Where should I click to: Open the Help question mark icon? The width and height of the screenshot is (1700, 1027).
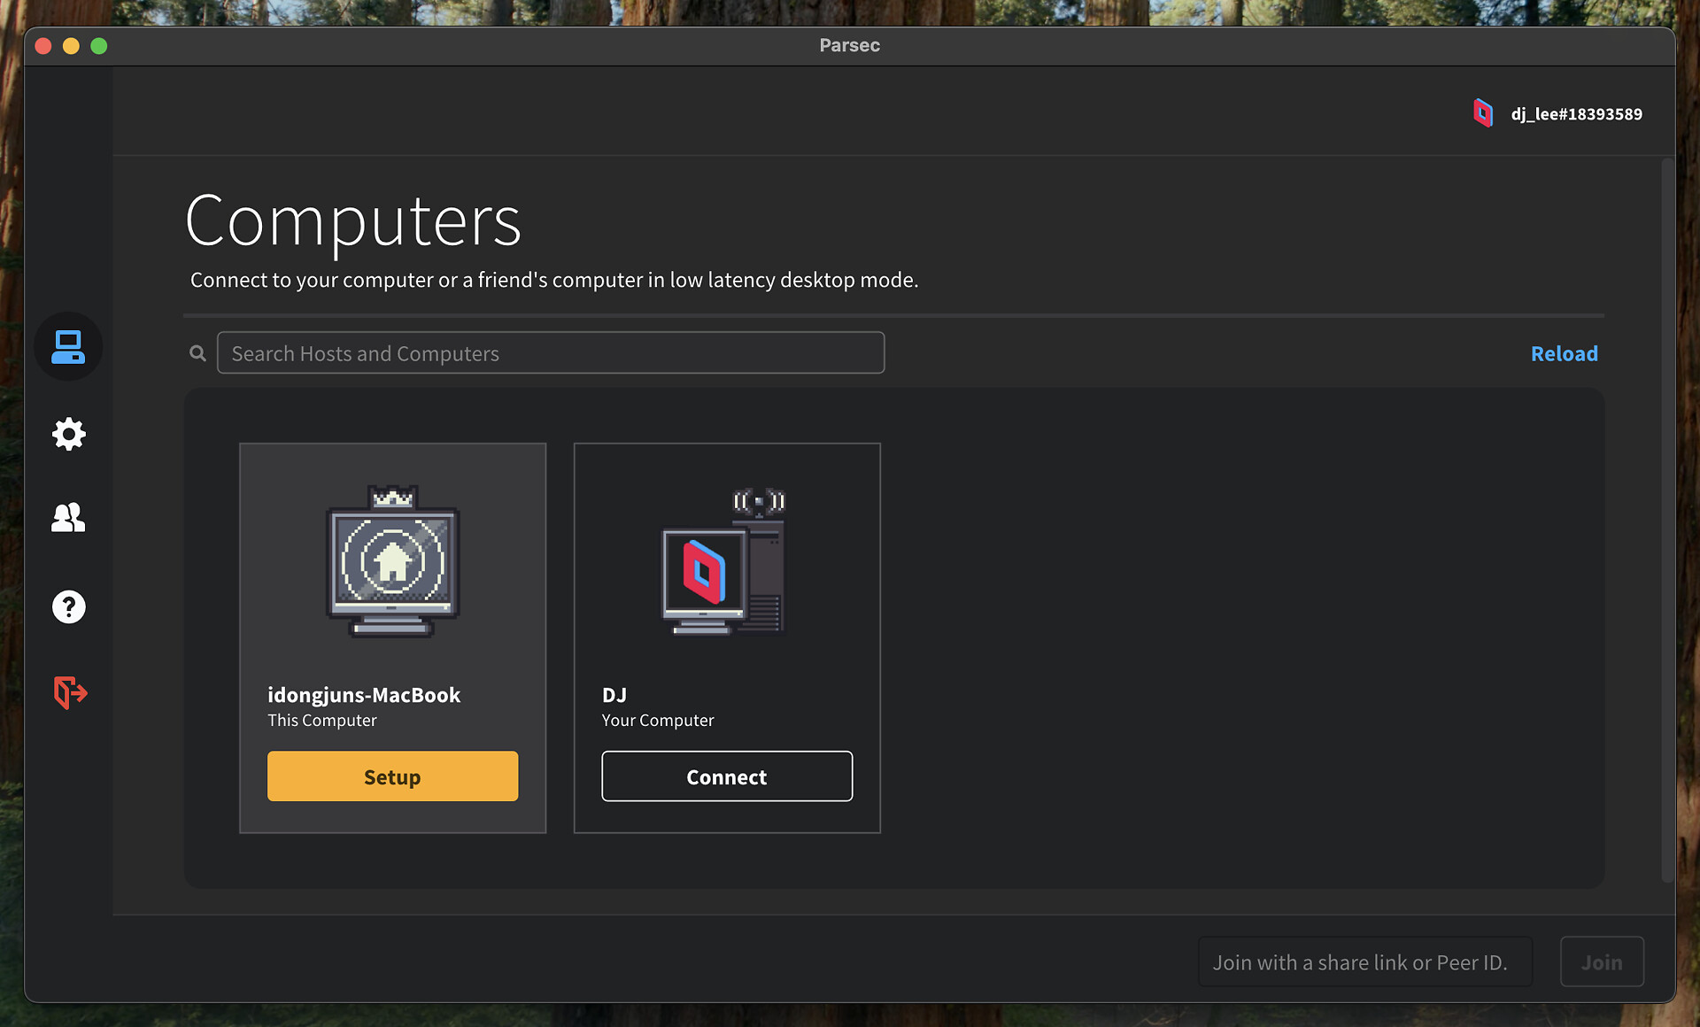click(68, 607)
